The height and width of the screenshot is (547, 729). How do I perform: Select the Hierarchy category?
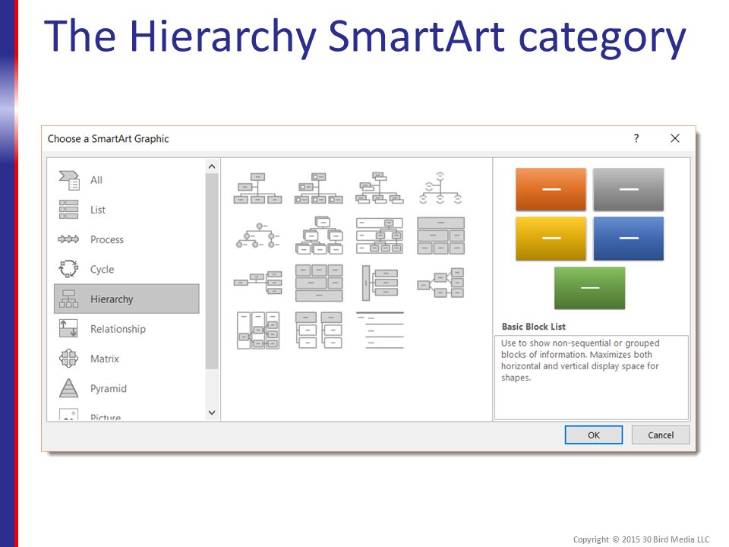[127, 299]
